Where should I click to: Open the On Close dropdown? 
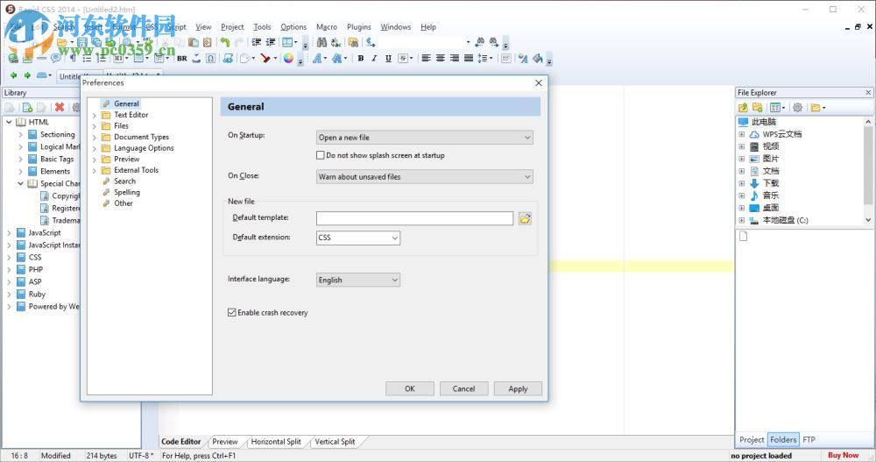(425, 177)
